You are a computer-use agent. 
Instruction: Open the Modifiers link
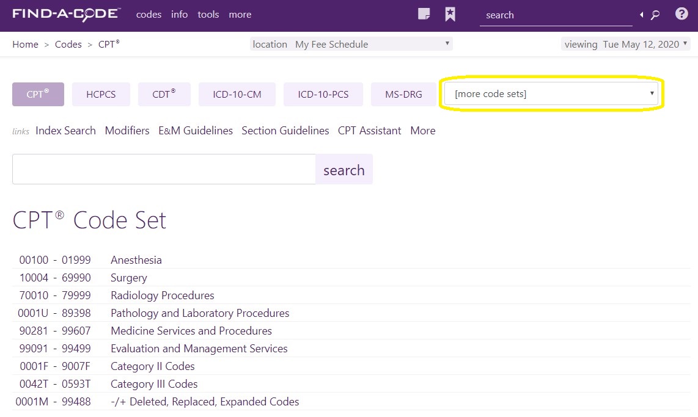click(x=127, y=131)
